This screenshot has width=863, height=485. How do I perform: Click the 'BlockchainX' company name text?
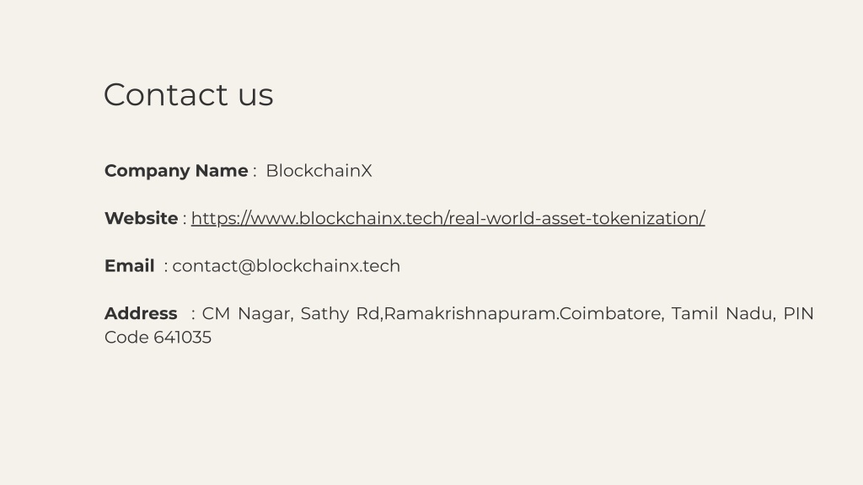319,171
